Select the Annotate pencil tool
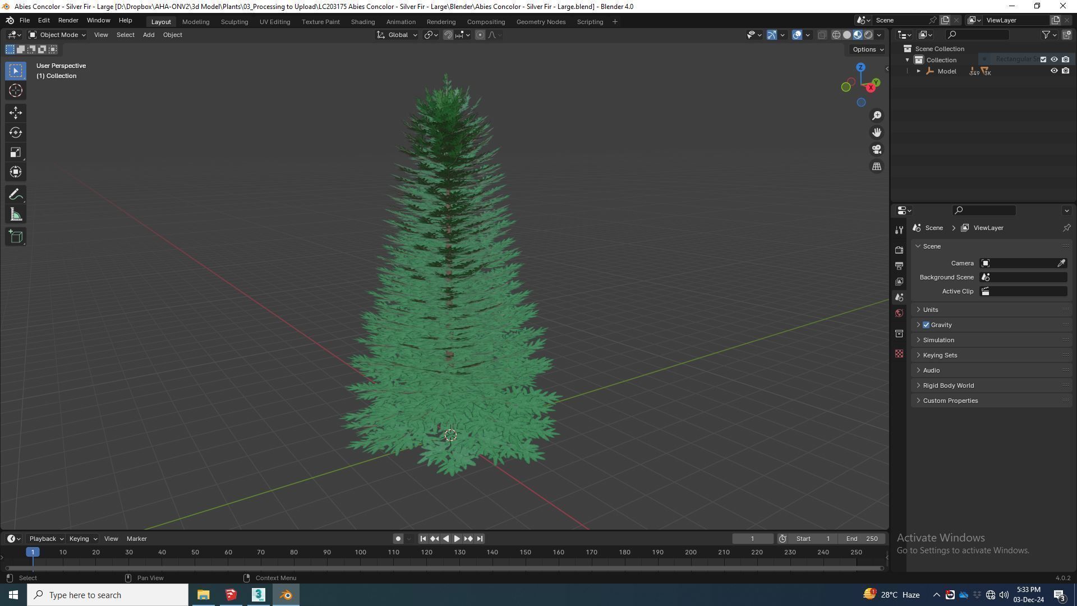This screenshot has height=606, width=1077. [x=15, y=195]
